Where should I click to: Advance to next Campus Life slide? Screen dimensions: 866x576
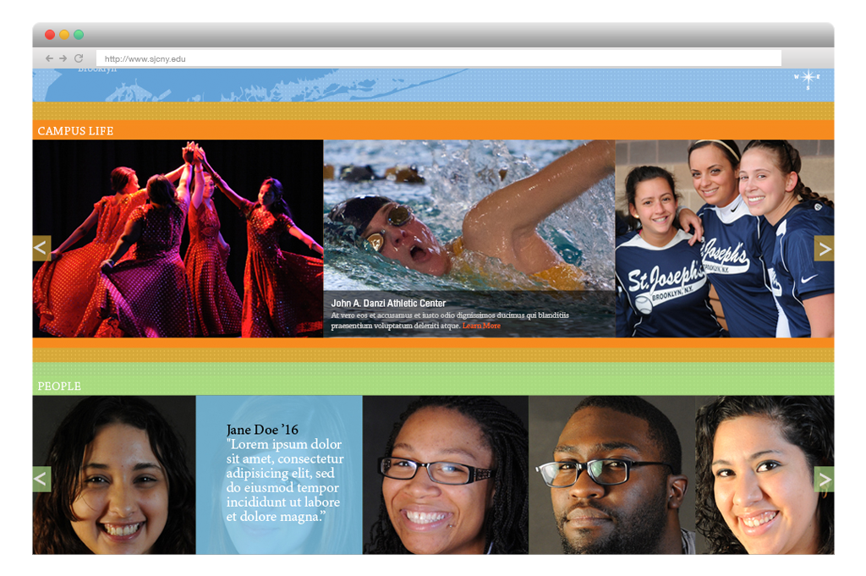tap(824, 248)
